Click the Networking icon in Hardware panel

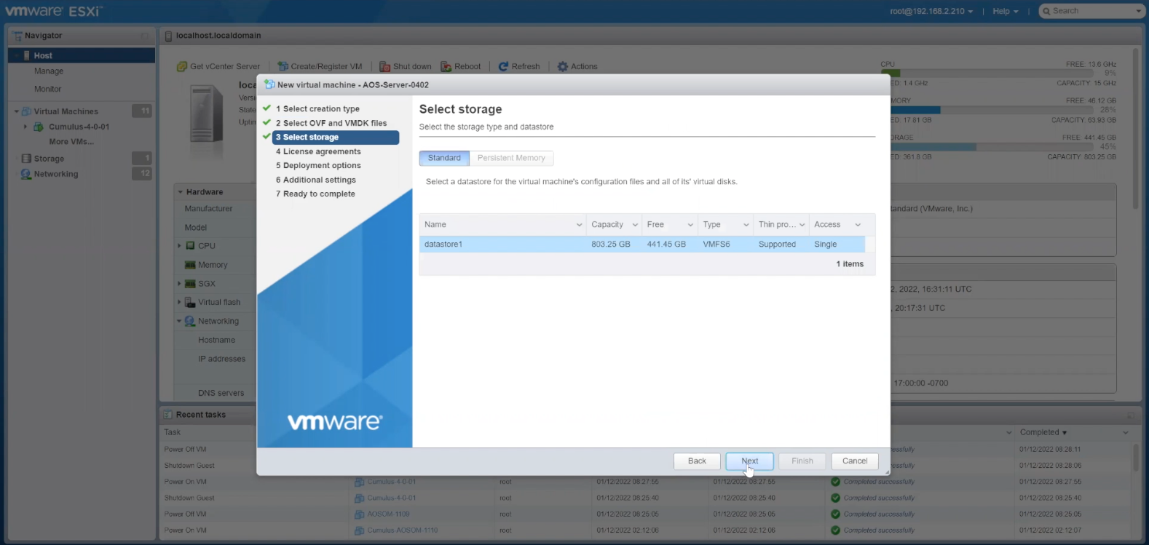coord(190,321)
